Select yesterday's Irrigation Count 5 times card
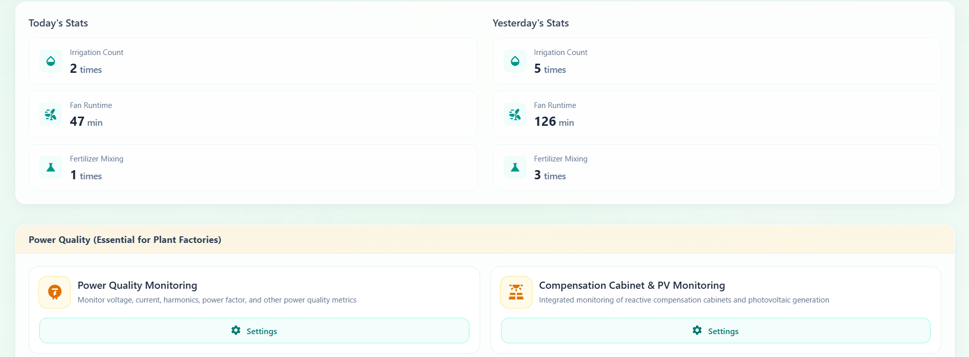Viewport: 969px width, 357px height. click(x=717, y=61)
